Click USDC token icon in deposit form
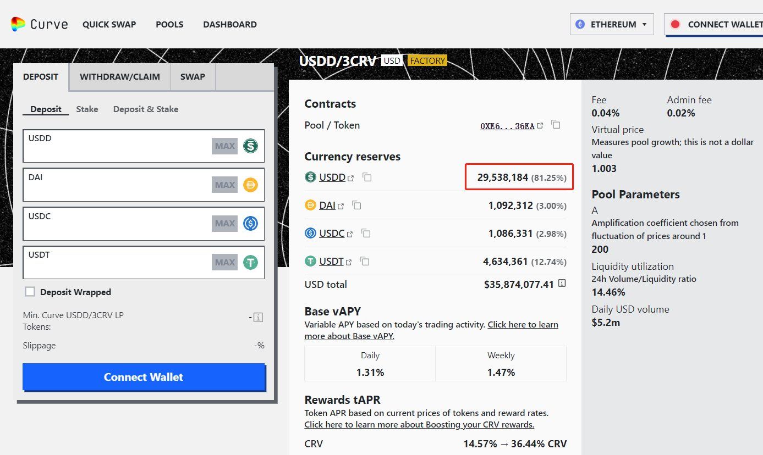This screenshot has height=455, width=763. pos(251,224)
